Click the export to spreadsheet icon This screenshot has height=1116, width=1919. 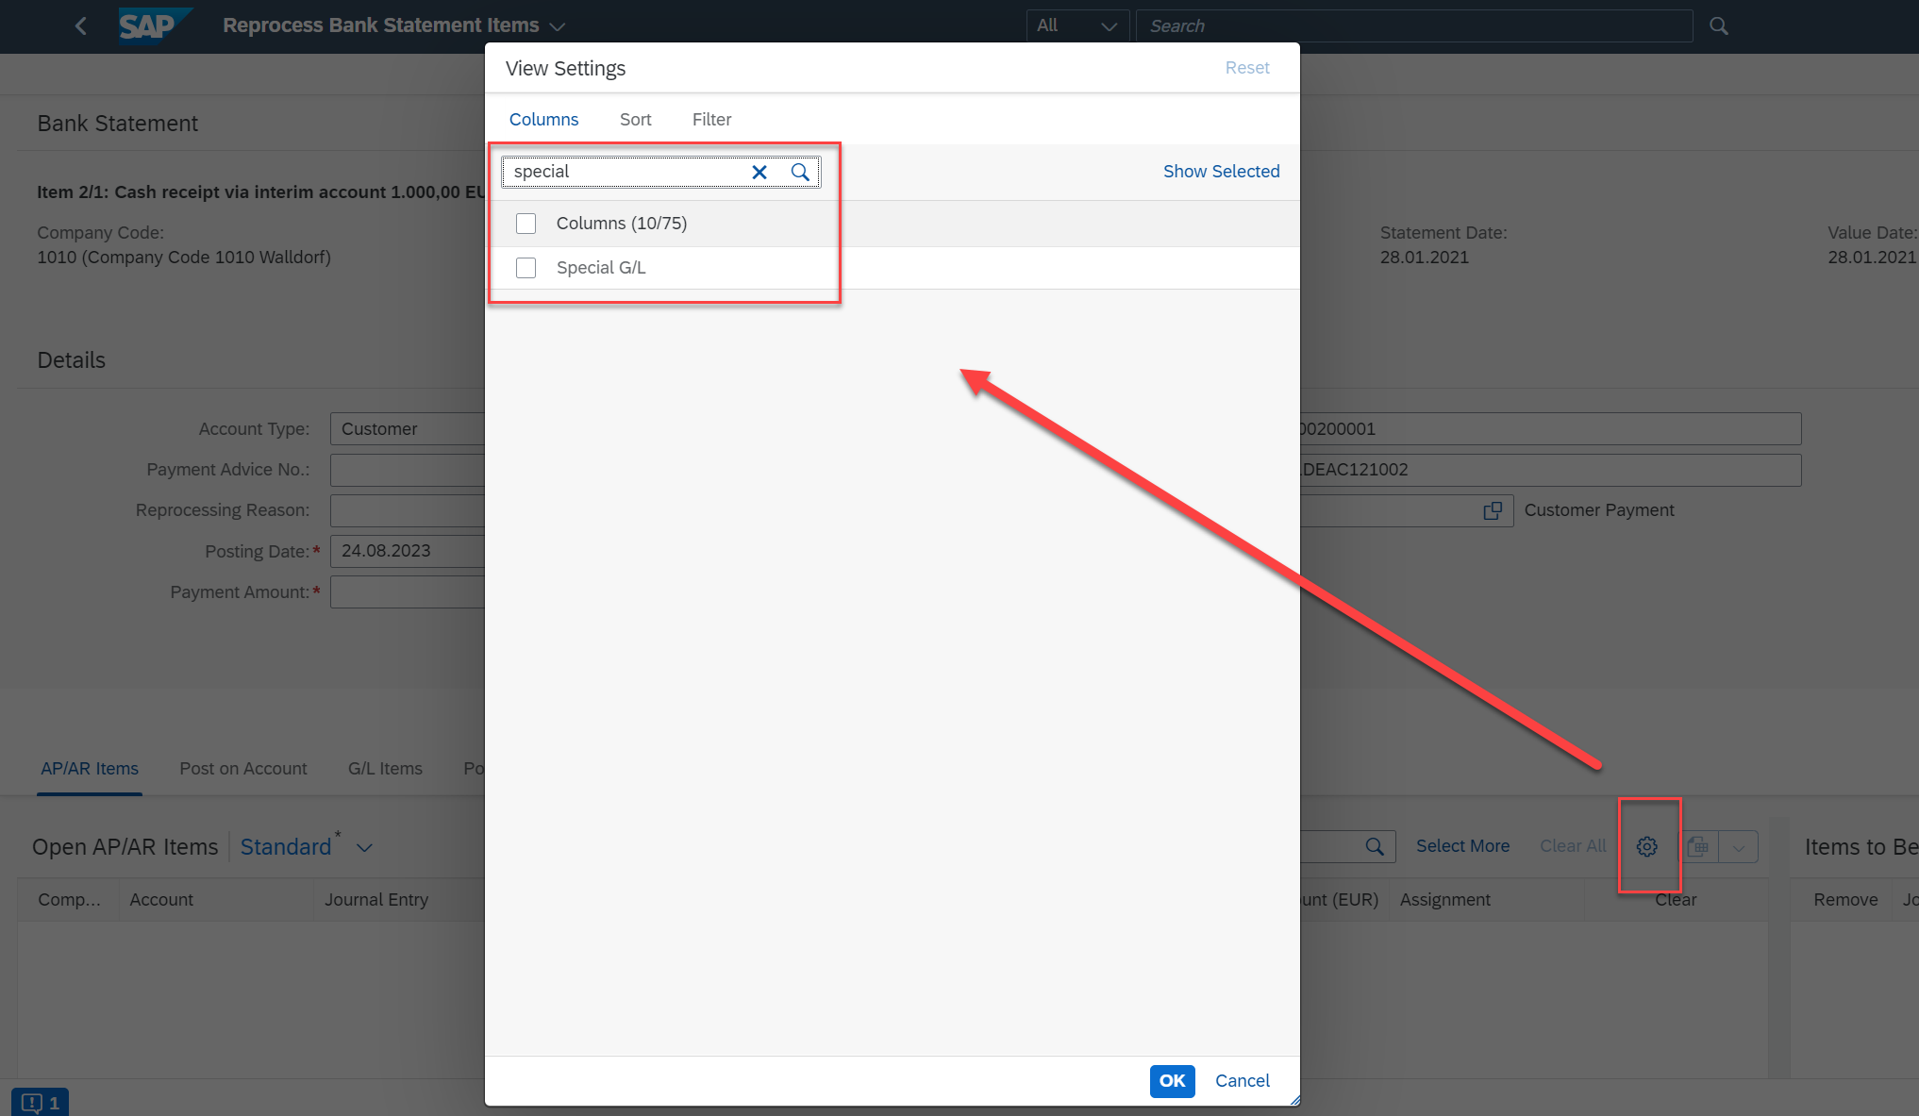[1698, 847]
